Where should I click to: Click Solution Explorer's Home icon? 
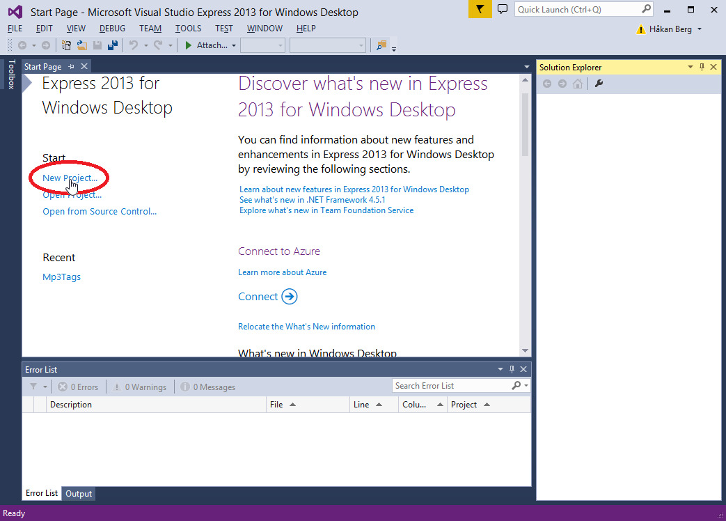click(x=578, y=84)
